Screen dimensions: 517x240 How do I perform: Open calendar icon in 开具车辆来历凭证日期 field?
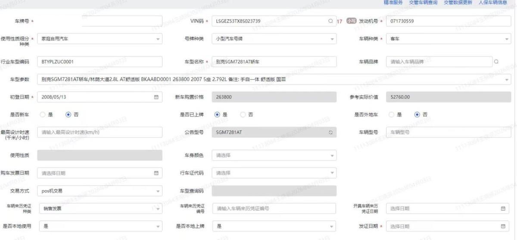click(x=503, y=208)
